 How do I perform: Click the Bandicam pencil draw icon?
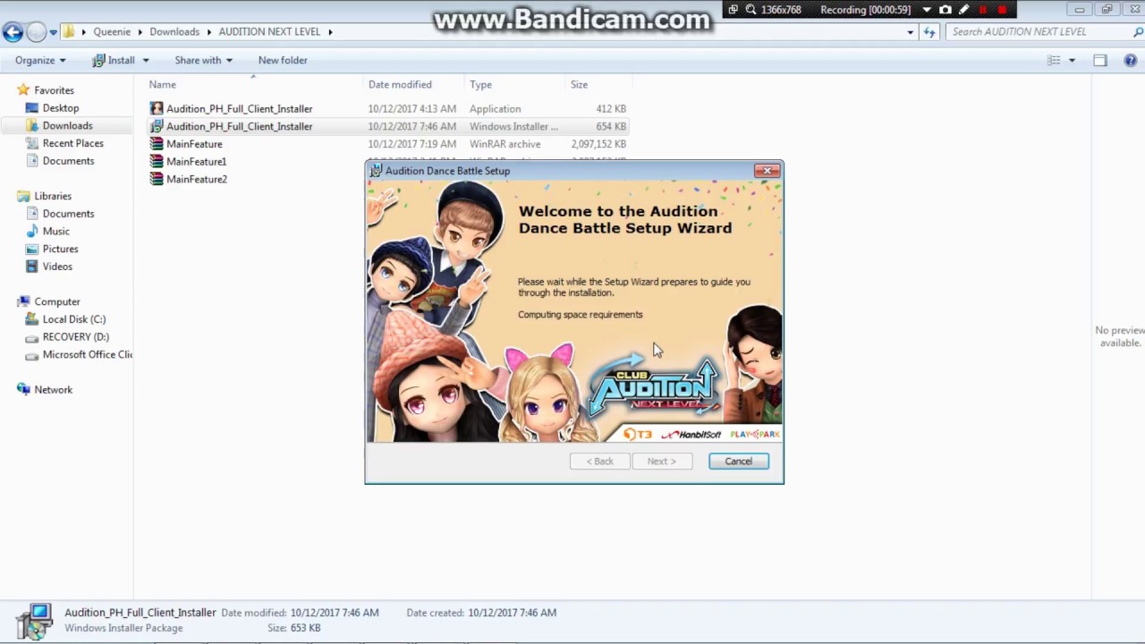963,10
